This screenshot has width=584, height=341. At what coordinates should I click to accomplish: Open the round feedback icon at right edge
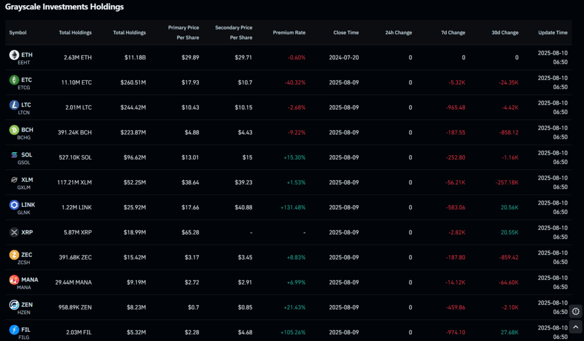click(576, 311)
